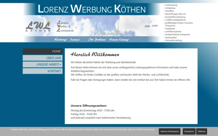Click the Lorenz Werbe- & Lichttechnik banner text

(65, 26)
